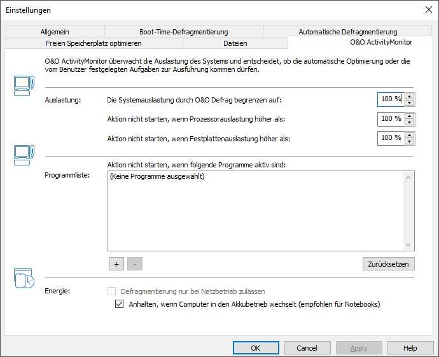Screen dimensions: 439x357
Task: Open the Boot-Time-Defragmentierung tab
Action: [184, 32]
